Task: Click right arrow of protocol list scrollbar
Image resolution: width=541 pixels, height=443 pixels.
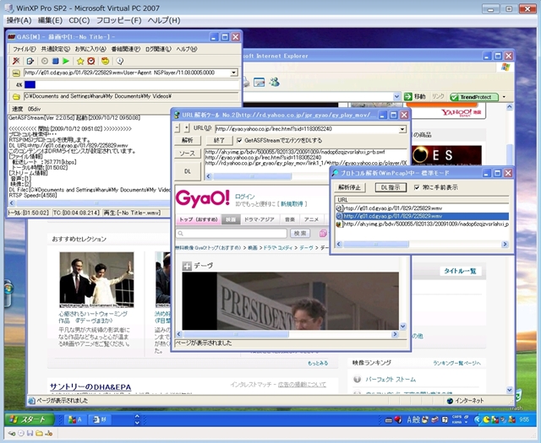Action: click(x=505, y=244)
